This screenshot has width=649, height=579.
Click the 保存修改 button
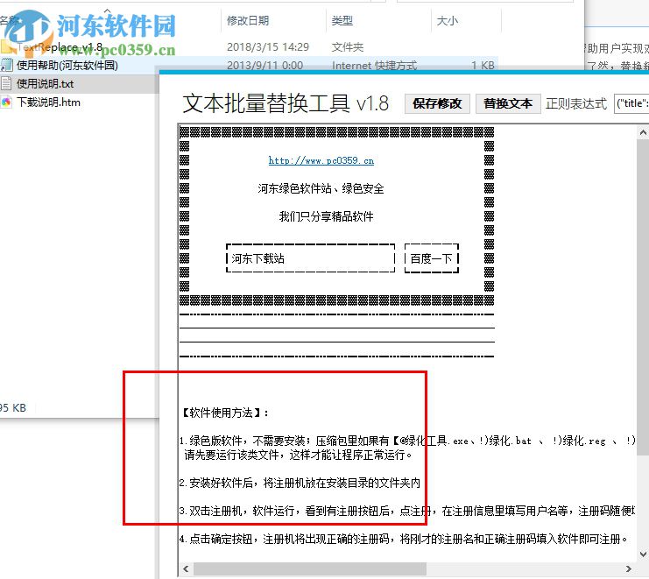437,103
